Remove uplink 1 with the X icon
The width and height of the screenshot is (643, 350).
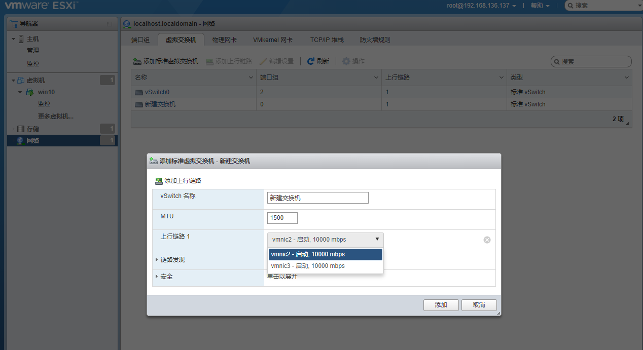(x=487, y=240)
